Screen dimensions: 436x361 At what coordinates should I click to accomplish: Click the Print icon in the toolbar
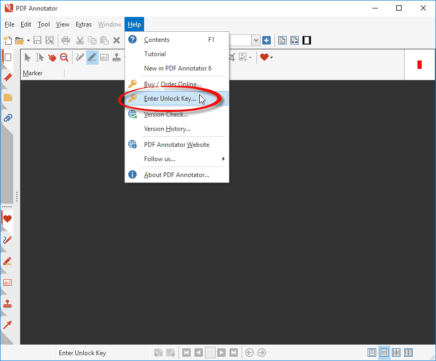pos(65,40)
